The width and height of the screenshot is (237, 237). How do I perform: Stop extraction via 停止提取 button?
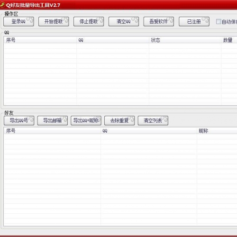pos(89,21)
